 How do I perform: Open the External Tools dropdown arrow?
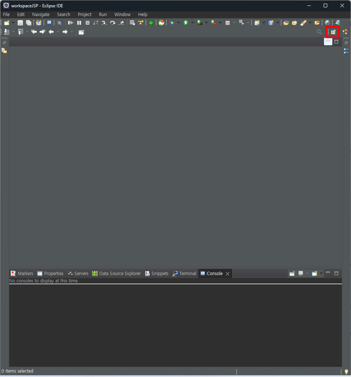click(x=220, y=23)
